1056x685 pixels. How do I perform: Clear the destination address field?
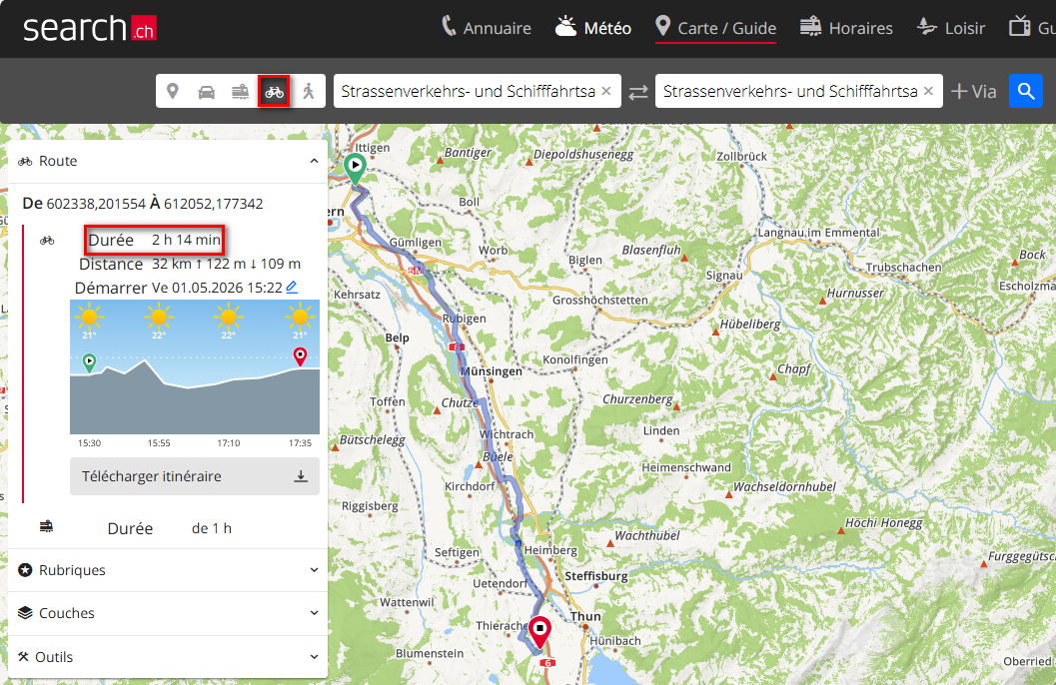pos(928,91)
